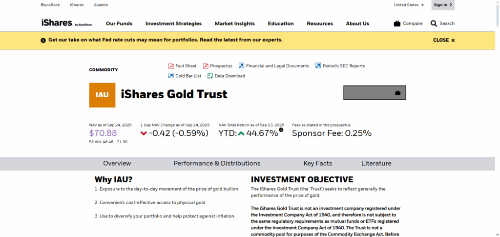Click the iShares by BlackRock logo

click(66, 23)
